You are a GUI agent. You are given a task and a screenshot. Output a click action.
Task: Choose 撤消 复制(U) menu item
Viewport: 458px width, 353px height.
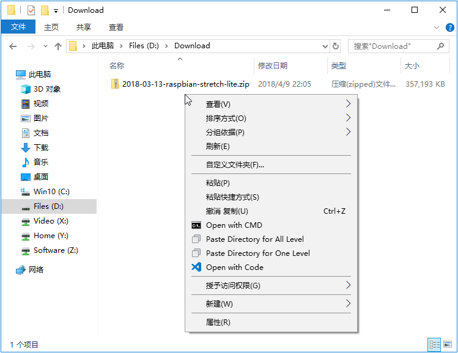[271, 211]
